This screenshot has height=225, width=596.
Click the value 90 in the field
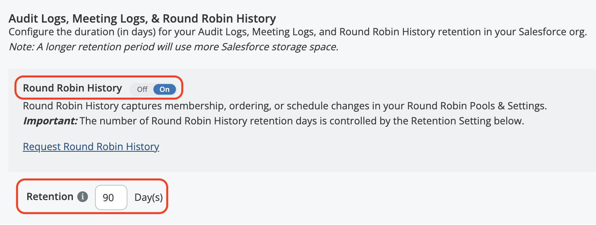tap(108, 197)
